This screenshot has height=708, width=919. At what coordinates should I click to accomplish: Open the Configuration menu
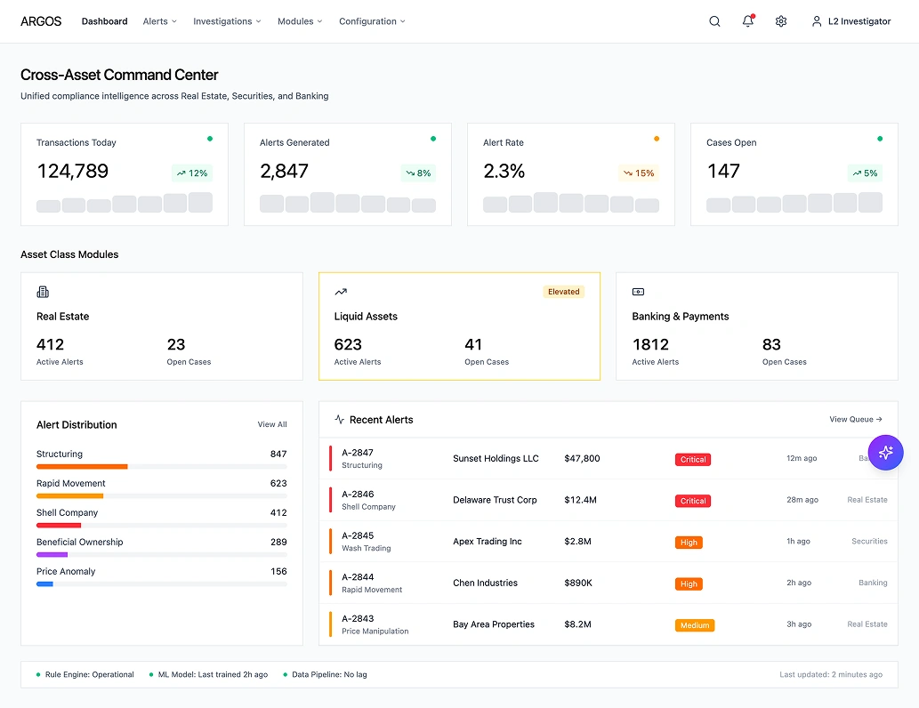[x=372, y=20]
